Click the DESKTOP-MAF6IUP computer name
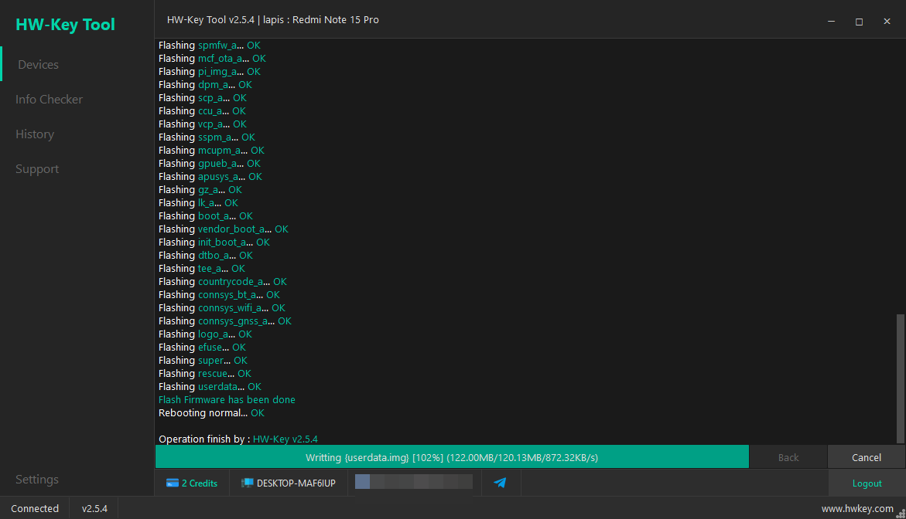This screenshot has height=519, width=906. pos(296,483)
